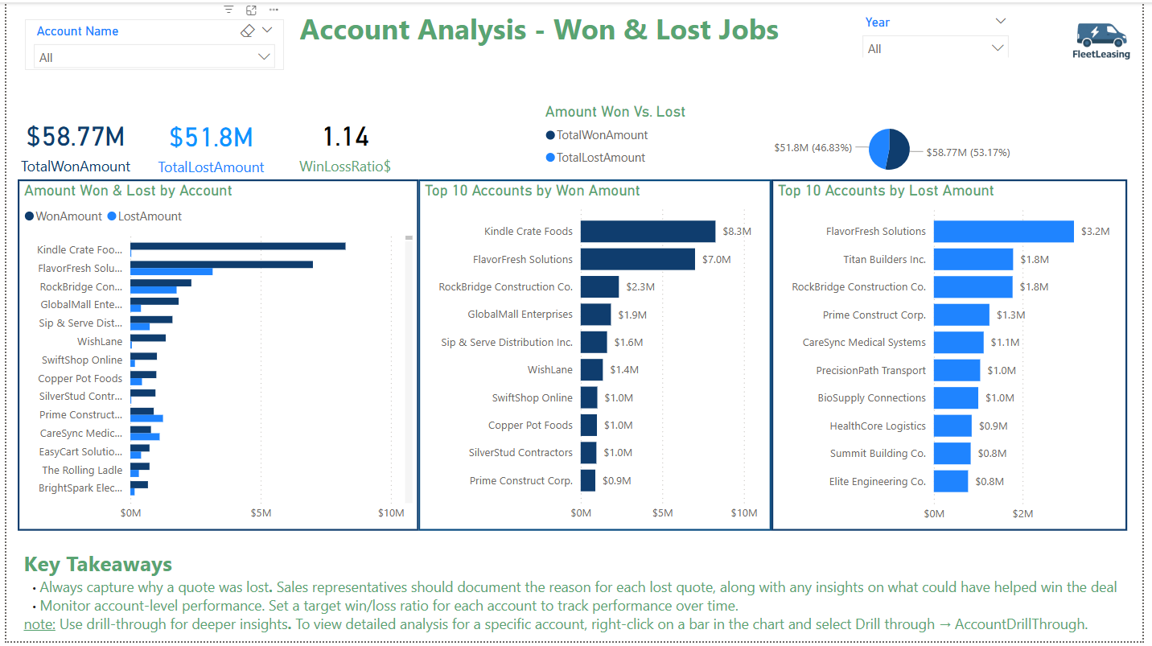Click the chevron beside the Account Name eraser icon
1152x646 pixels.
click(x=267, y=30)
